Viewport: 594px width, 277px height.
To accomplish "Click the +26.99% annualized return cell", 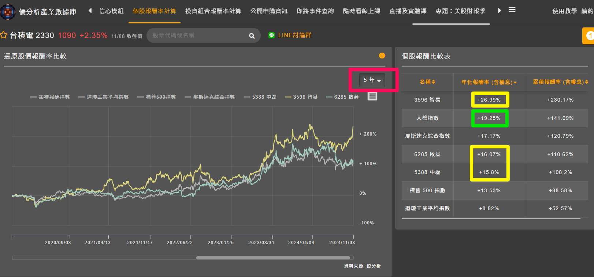I will (x=489, y=100).
